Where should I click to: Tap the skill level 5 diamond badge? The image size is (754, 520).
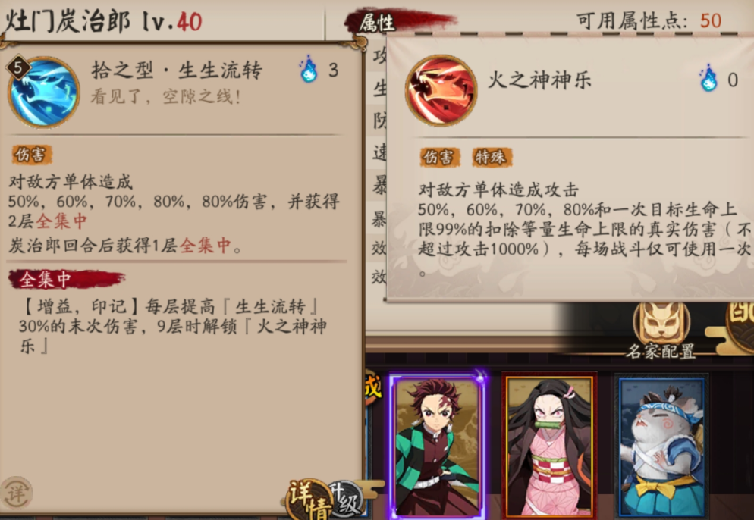[17, 67]
